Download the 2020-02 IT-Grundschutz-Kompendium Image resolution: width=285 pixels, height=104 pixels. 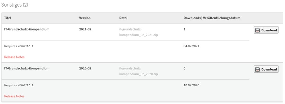[x=266, y=69]
